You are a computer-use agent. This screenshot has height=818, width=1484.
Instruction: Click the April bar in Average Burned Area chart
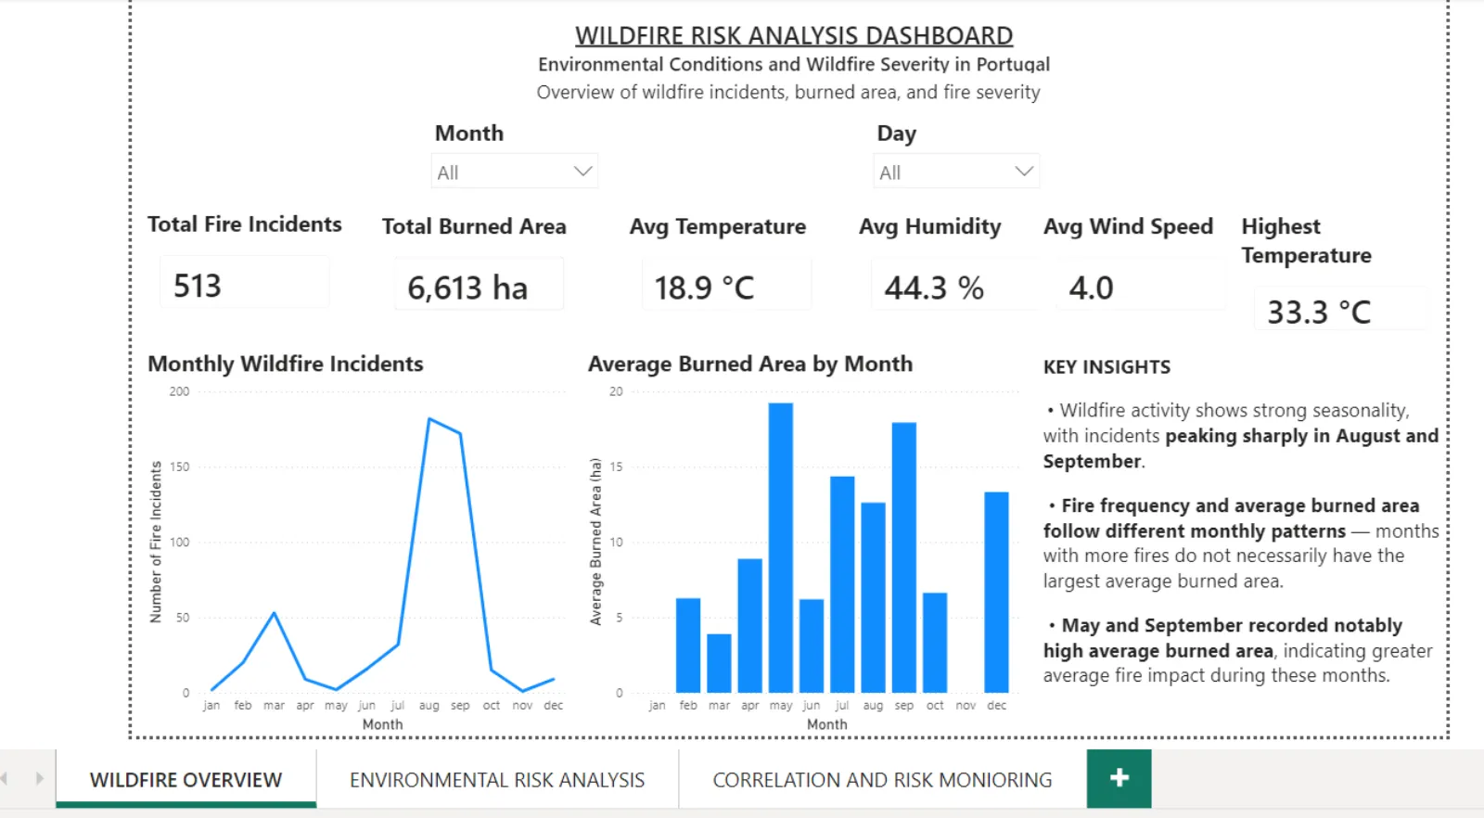[x=750, y=626]
